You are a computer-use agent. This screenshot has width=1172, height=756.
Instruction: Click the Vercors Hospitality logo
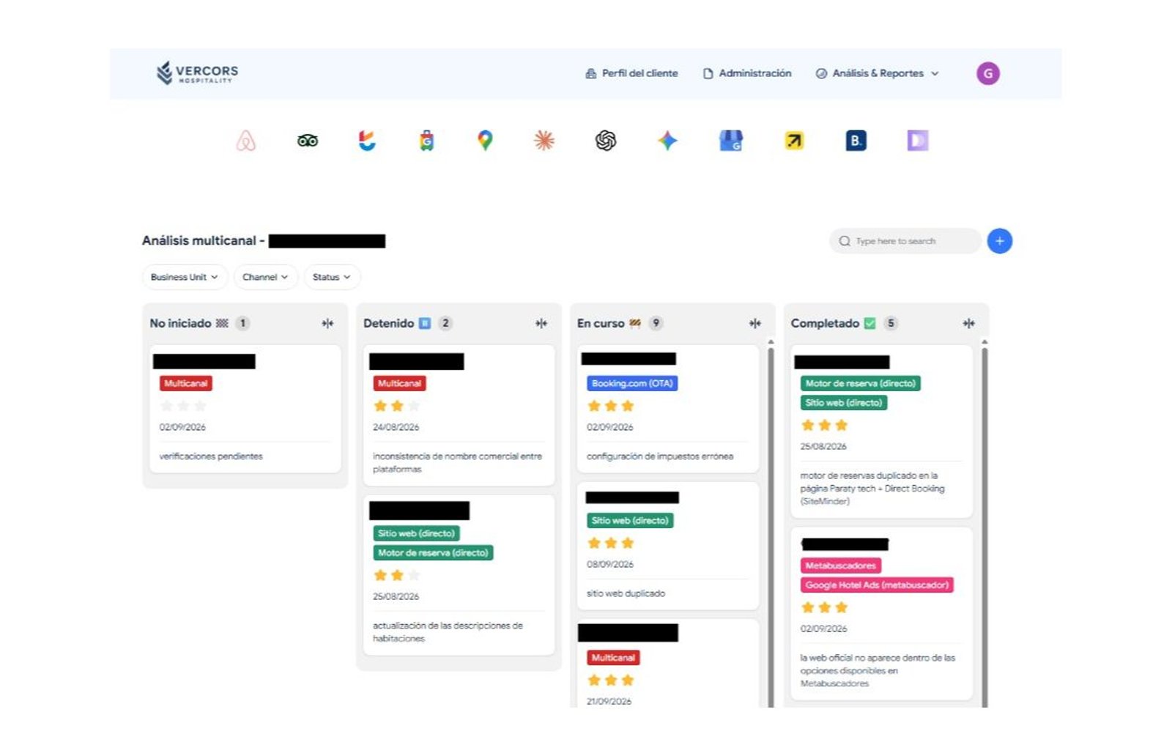click(197, 73)
